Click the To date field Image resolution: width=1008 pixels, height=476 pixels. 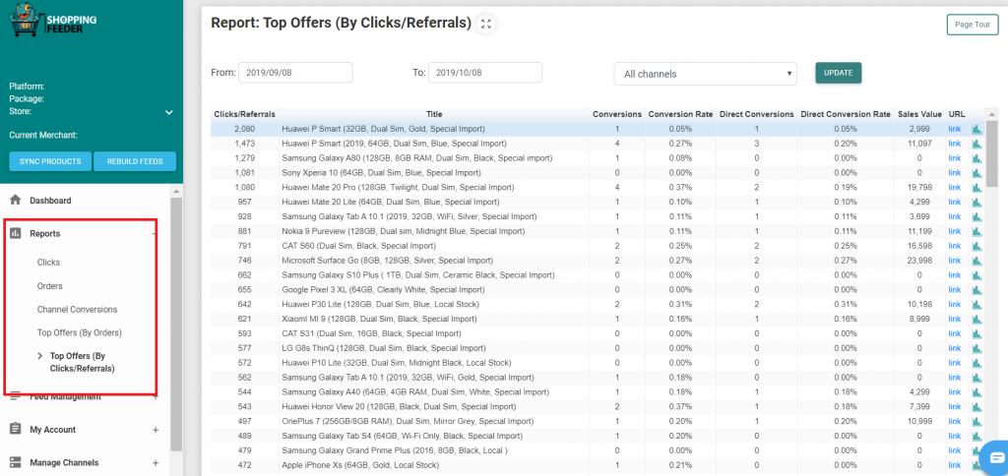click(484, 73)
